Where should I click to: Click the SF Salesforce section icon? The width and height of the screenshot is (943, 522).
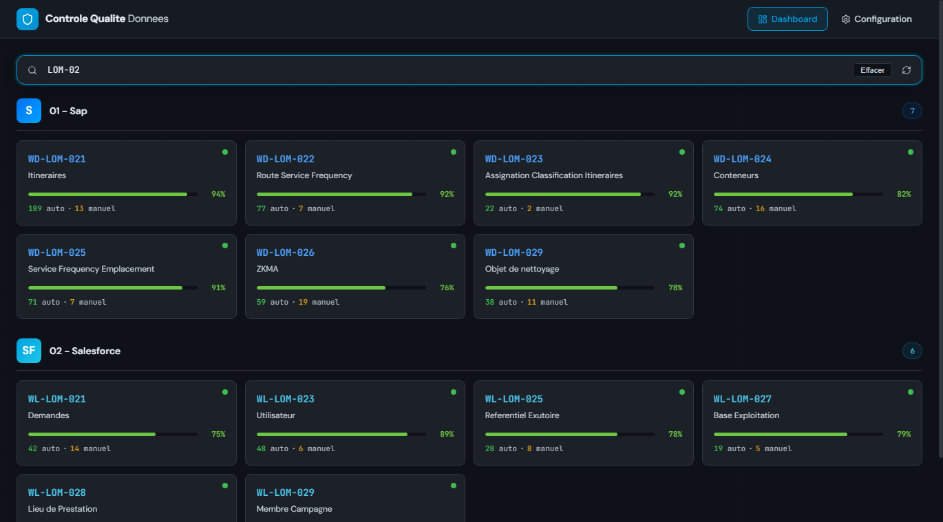(29, 351)
